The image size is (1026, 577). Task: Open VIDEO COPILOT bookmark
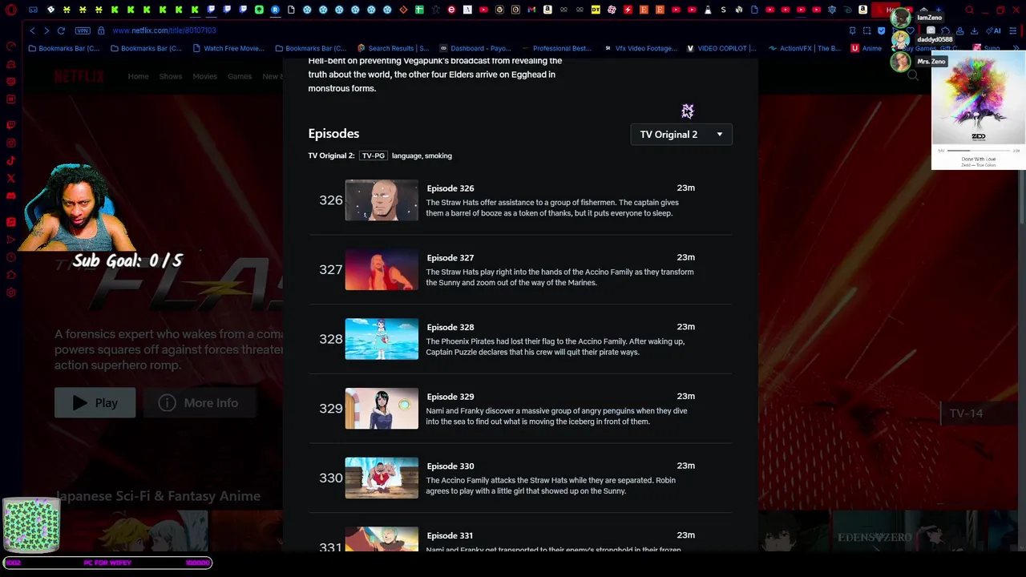(x=721, y=48)
